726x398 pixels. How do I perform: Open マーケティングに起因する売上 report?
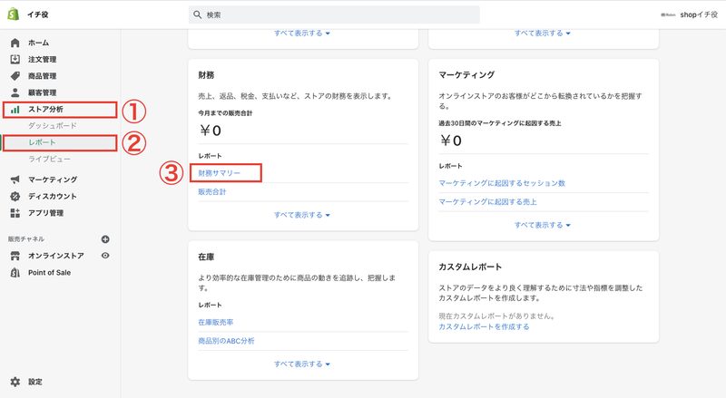[x=487, y=202]
